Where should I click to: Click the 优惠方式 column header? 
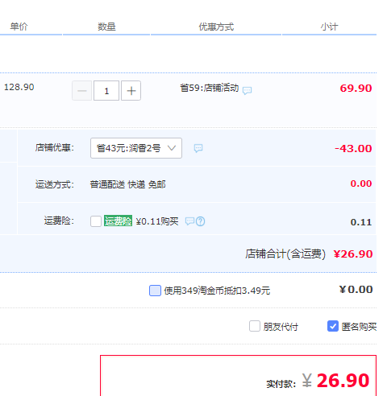pos(216,27)
